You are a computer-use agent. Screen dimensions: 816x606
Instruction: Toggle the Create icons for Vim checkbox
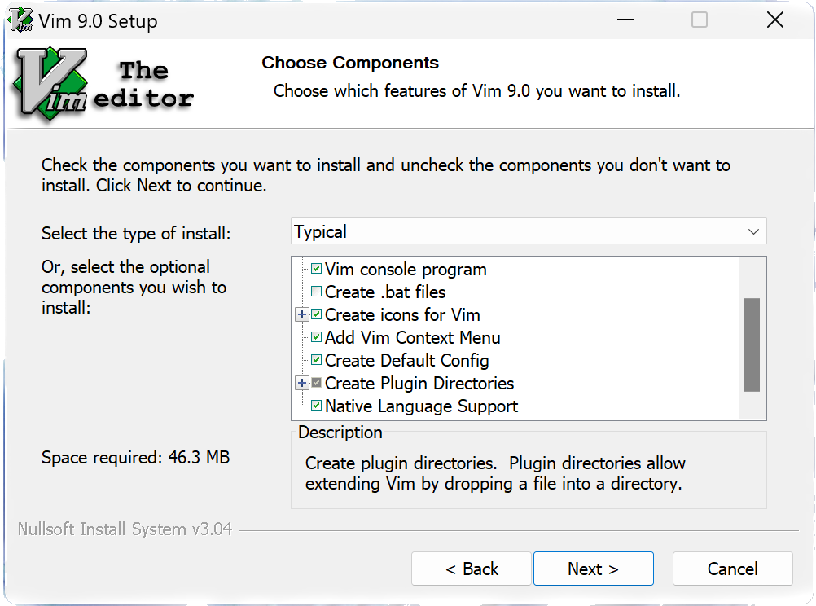tap(316, 314)
